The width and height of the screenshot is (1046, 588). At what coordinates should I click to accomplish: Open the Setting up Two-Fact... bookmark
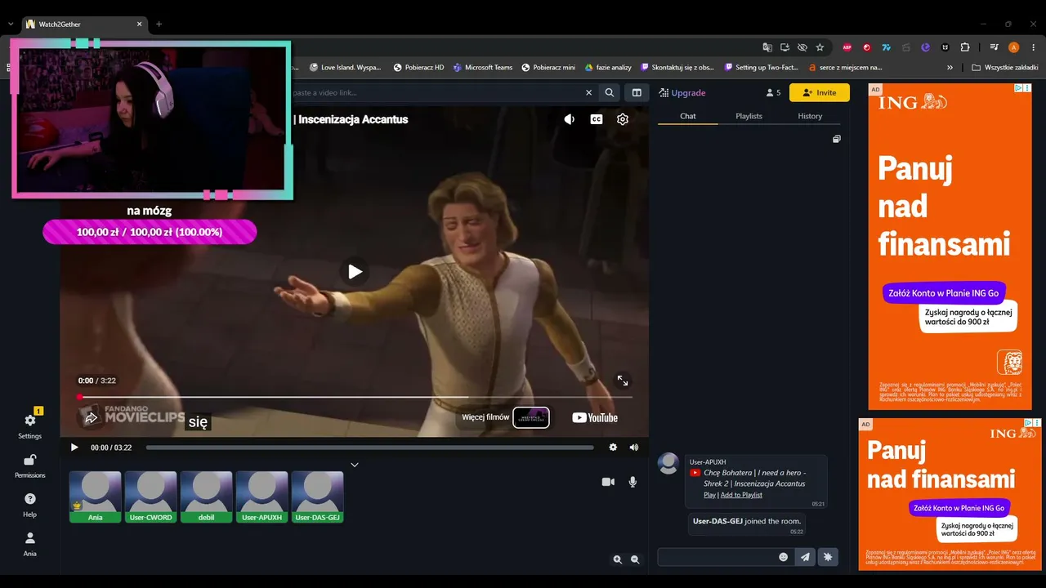point(760,67)
